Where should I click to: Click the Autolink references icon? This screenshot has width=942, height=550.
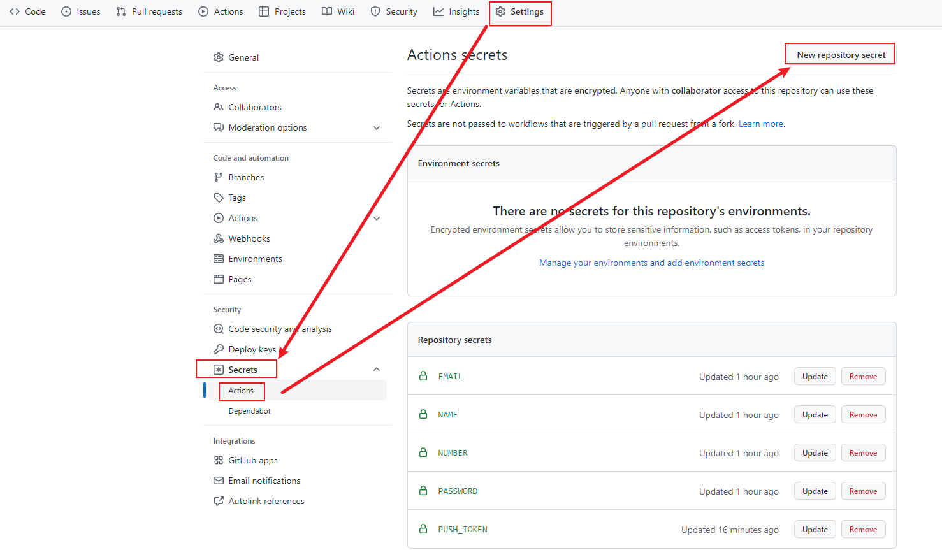pyautogui.click(x=219, y=501)
